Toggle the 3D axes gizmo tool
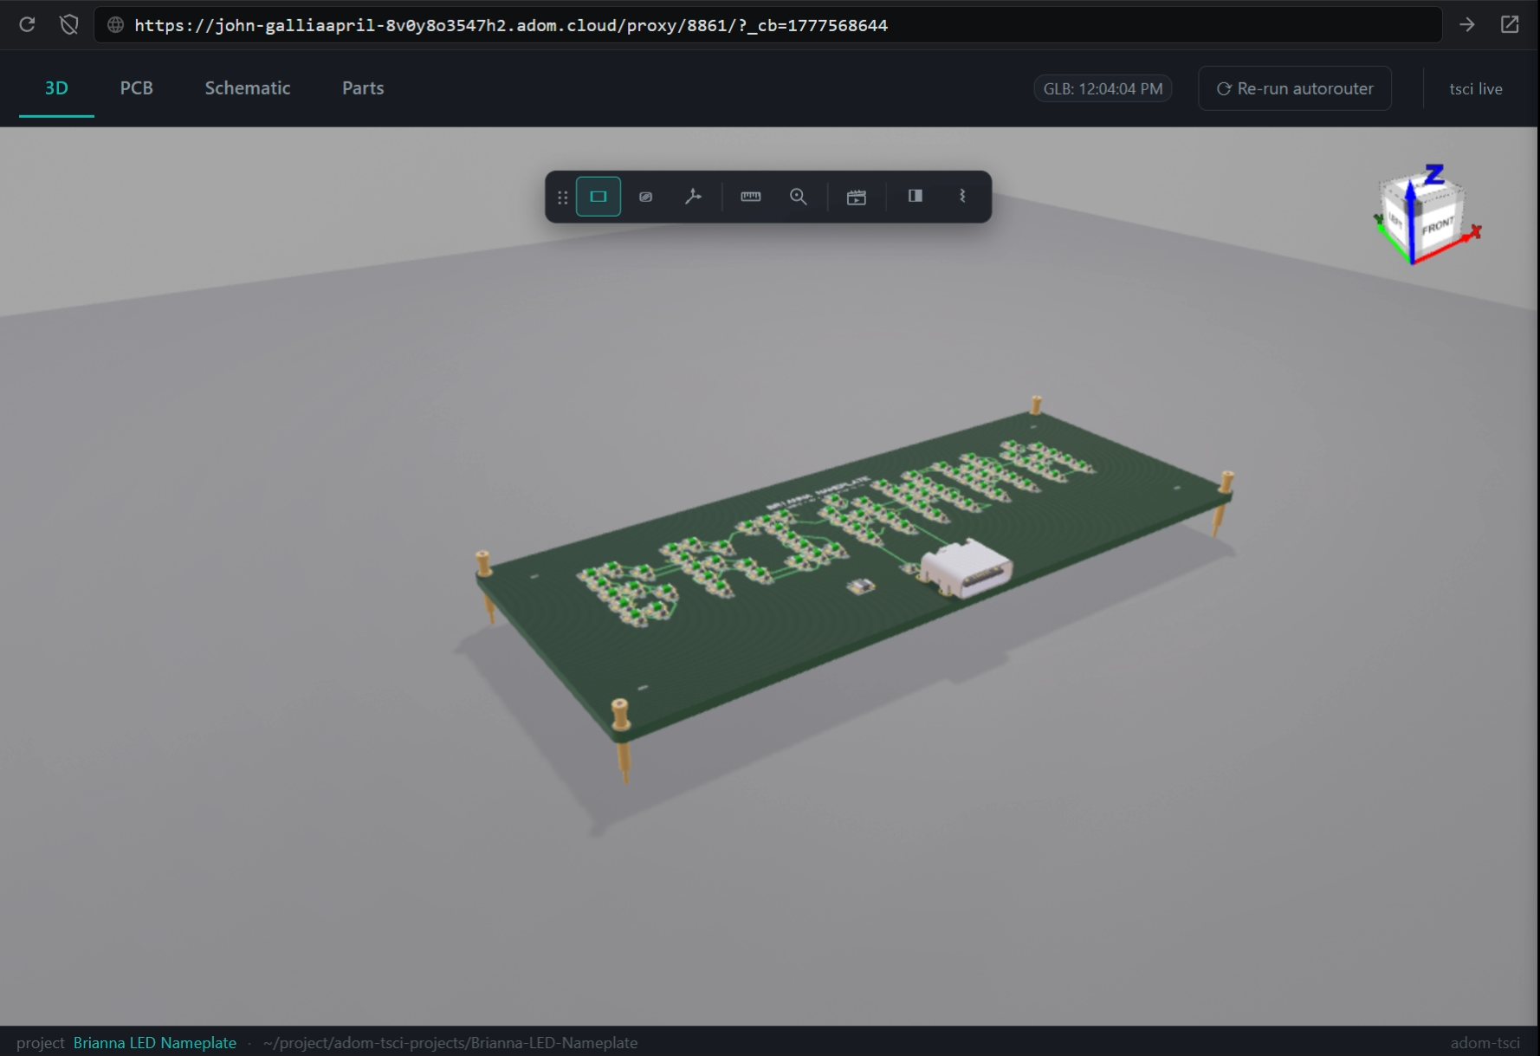Screen dimensions: 1540x1056 click(693, 197)
